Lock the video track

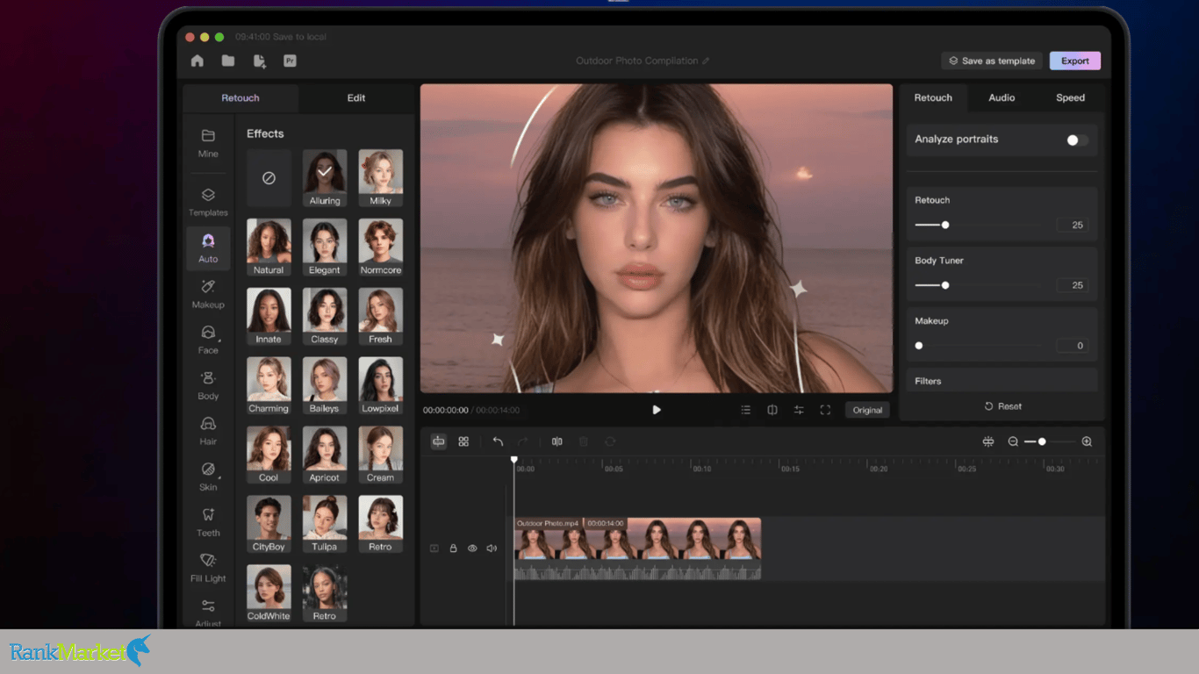coord(454,549)
